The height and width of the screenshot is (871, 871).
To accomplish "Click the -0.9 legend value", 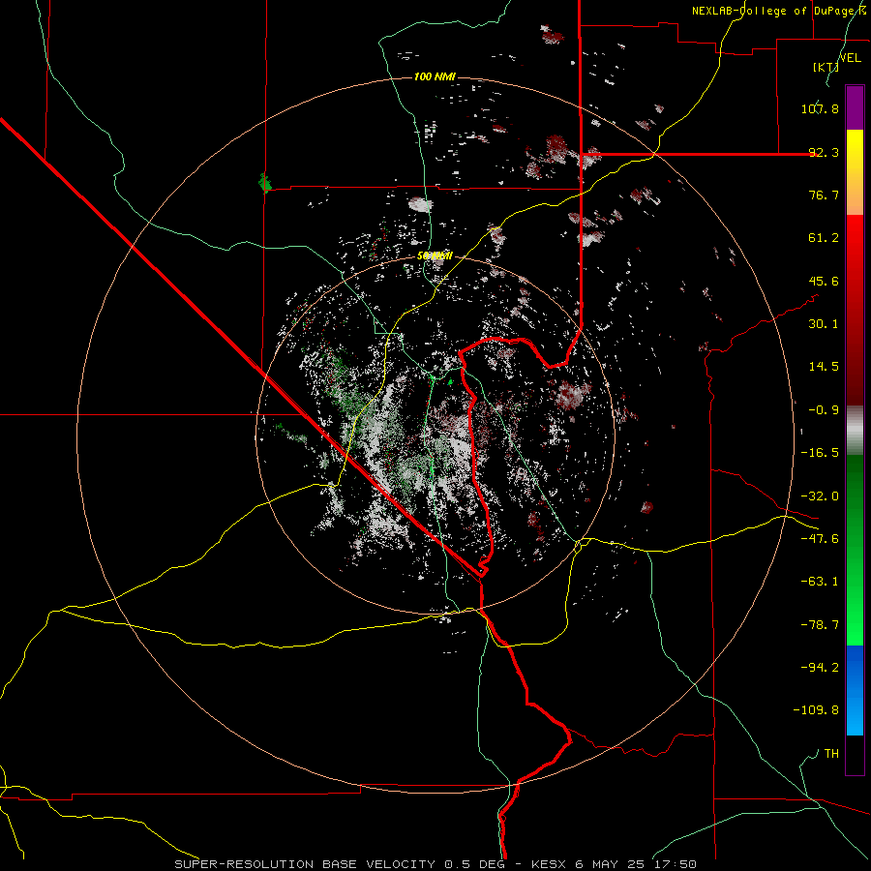I will tap(824, 410).
